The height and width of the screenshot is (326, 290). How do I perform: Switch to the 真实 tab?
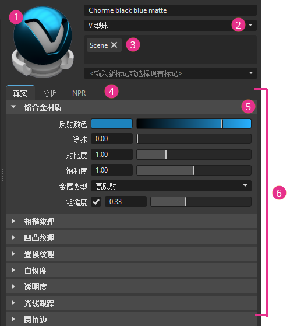pyautogui.click(x=20, y=93)
